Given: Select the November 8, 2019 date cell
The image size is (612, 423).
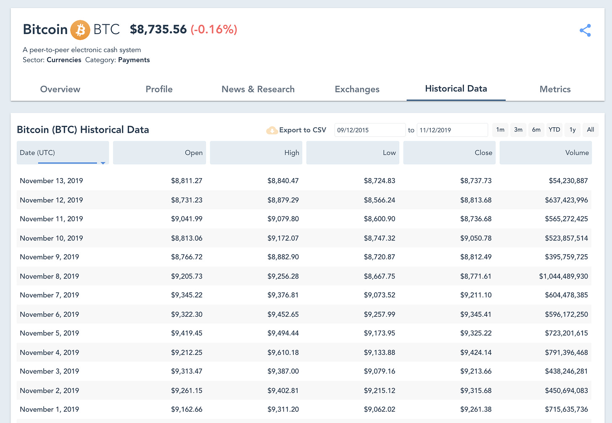Looking at the screenshot, I should click(50, 276).
